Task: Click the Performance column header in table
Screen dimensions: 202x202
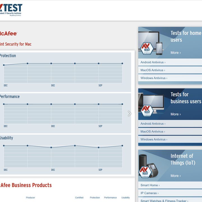Action: (x=111, y=198)
